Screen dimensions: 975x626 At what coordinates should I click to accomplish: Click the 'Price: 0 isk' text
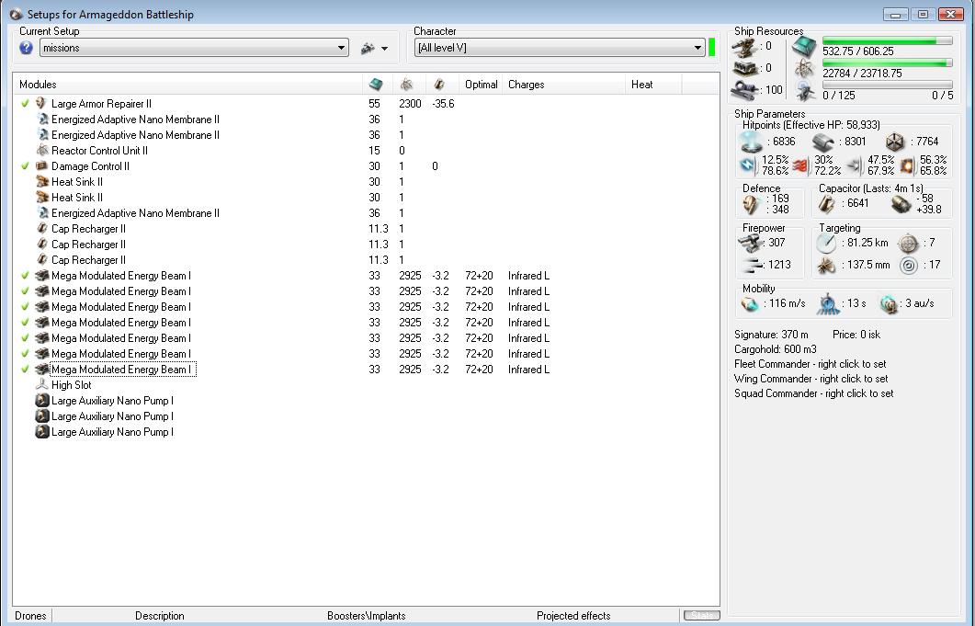856,335
